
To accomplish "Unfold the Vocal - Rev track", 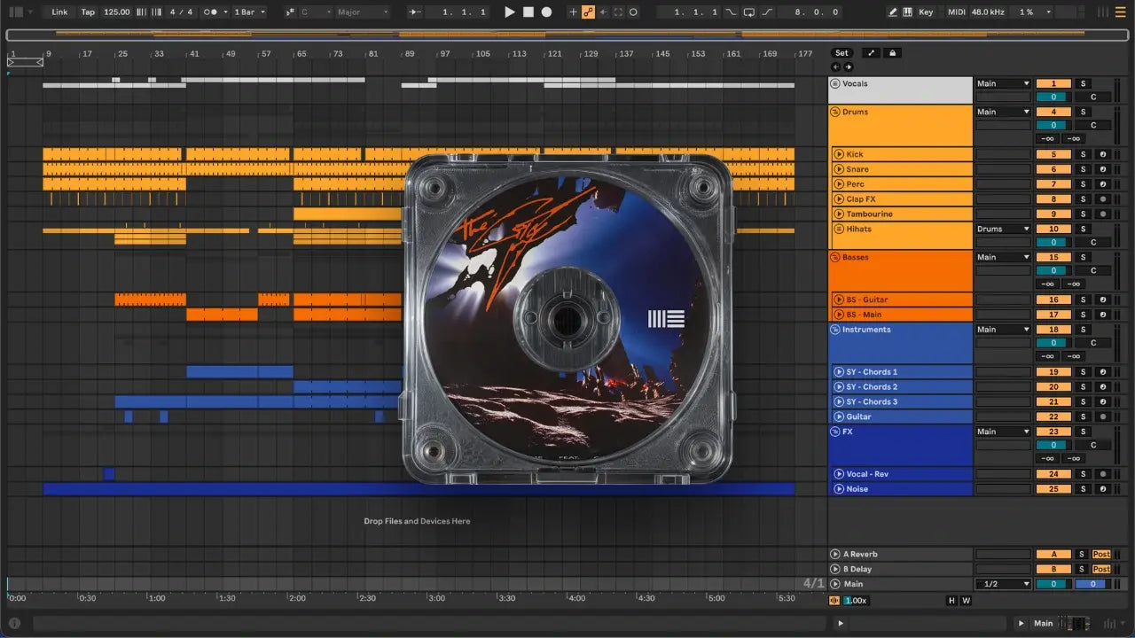I will tap(838, 474).
